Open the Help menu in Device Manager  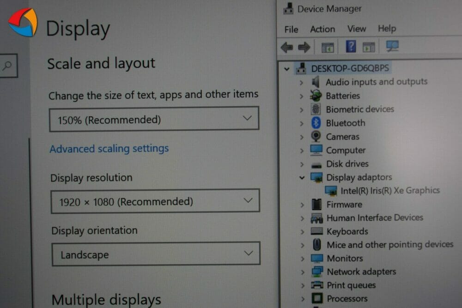tap(387, 29)
